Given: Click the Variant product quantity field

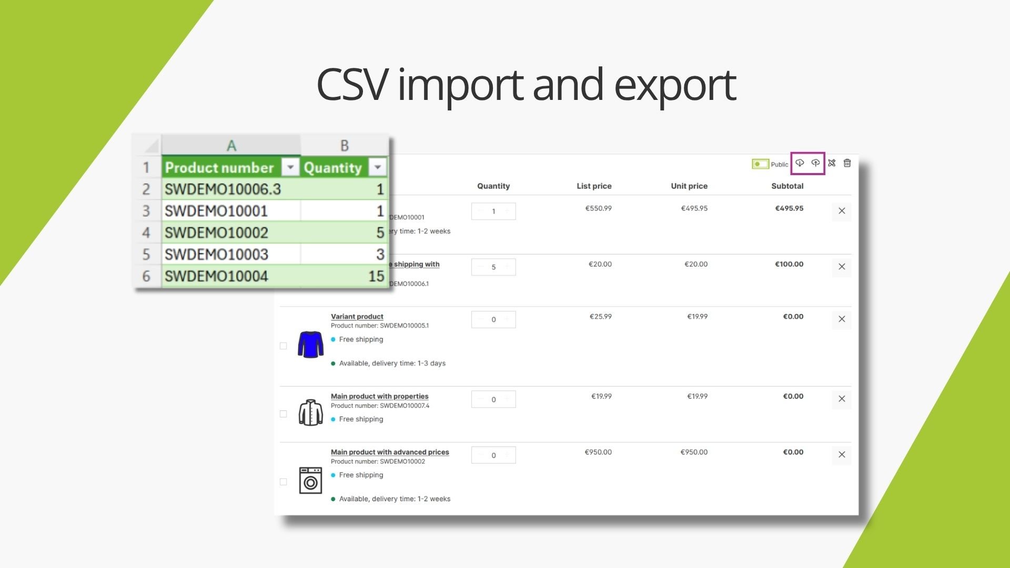Looking at the screenshot, I should (493, 320).
